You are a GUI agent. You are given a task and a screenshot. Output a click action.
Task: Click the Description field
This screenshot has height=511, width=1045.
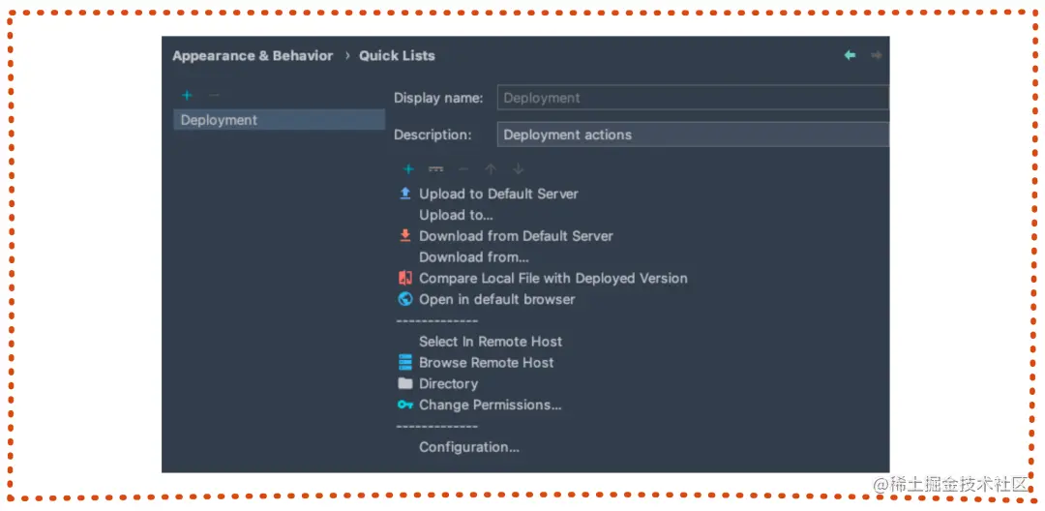click(x=693, y=135)
